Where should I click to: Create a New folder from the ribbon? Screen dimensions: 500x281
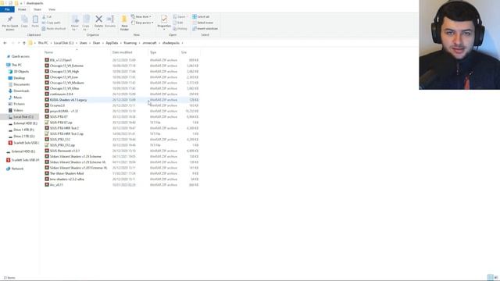[x=124, y=23]
